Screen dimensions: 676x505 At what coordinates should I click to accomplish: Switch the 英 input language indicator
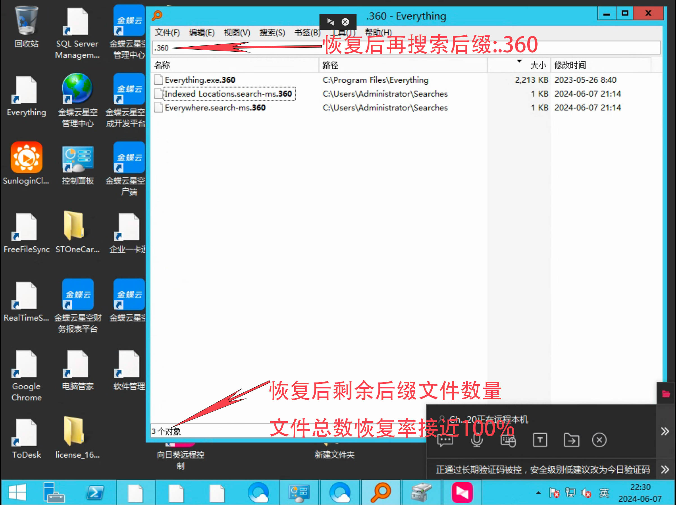(x=604, y=493)
